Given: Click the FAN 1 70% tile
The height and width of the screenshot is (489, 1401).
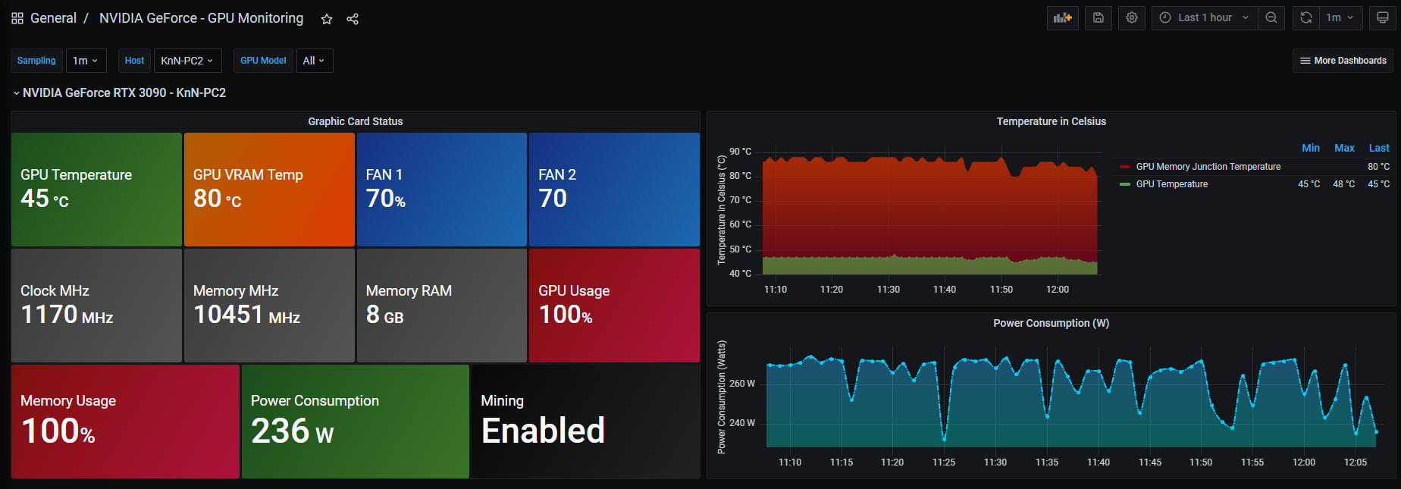Looking at the screenshot, I should [442, 190].
